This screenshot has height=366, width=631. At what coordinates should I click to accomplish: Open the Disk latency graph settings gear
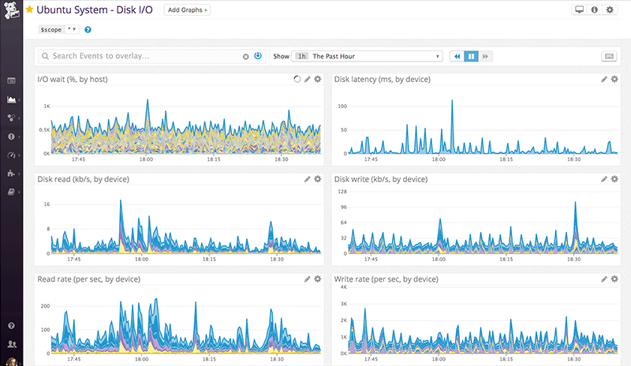click(x=614, y=80)
